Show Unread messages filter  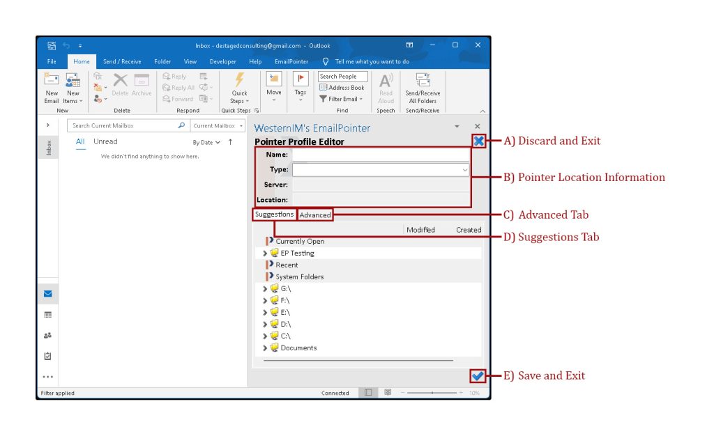point(105,141)
